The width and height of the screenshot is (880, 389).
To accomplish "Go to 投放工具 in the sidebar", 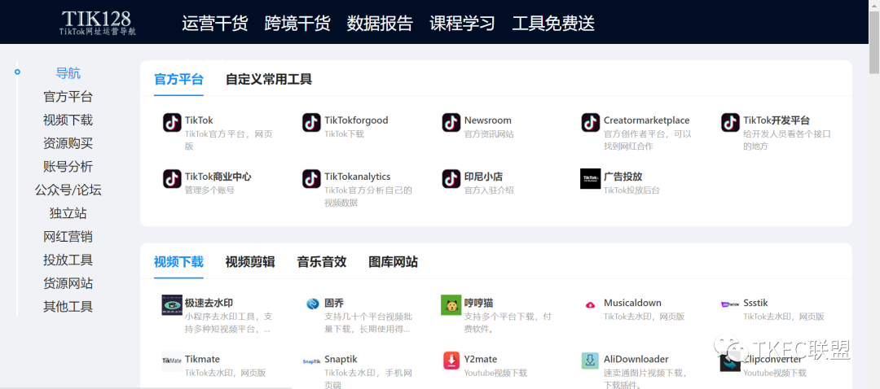I will (68, 260).
